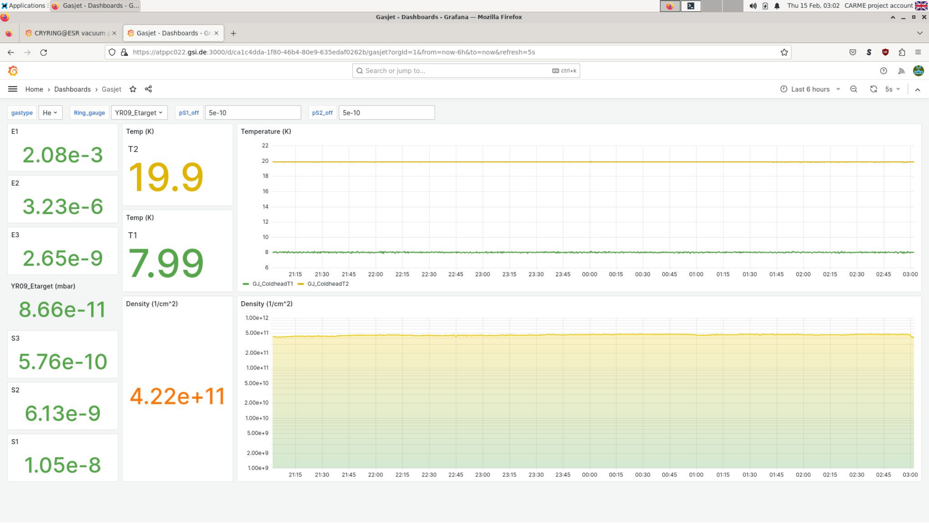Toggle GJ_ColdheadT2 series in legend
This screenshot has height=524, width=929.
tap(328, 284)
